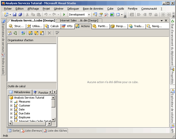This screenshot has height=139, width=176.
Task: Click the Redo arrow icon
Action: point(54,15)
